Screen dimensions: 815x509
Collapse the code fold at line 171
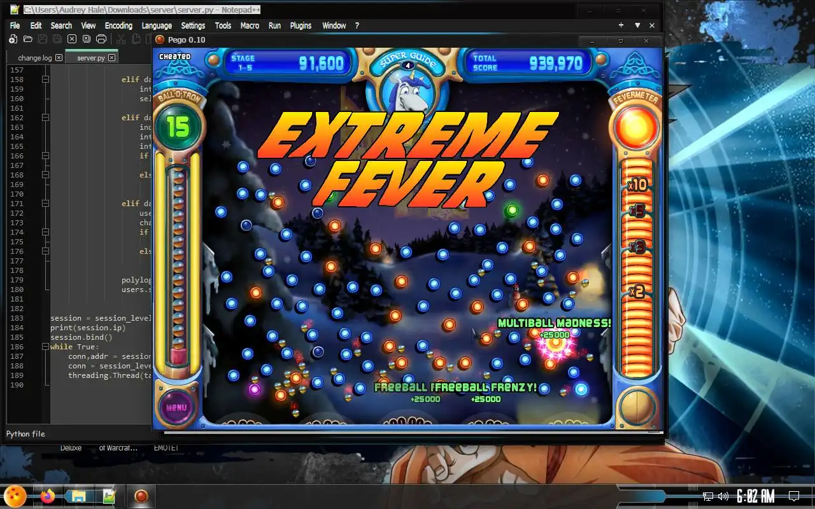(45, 204)
